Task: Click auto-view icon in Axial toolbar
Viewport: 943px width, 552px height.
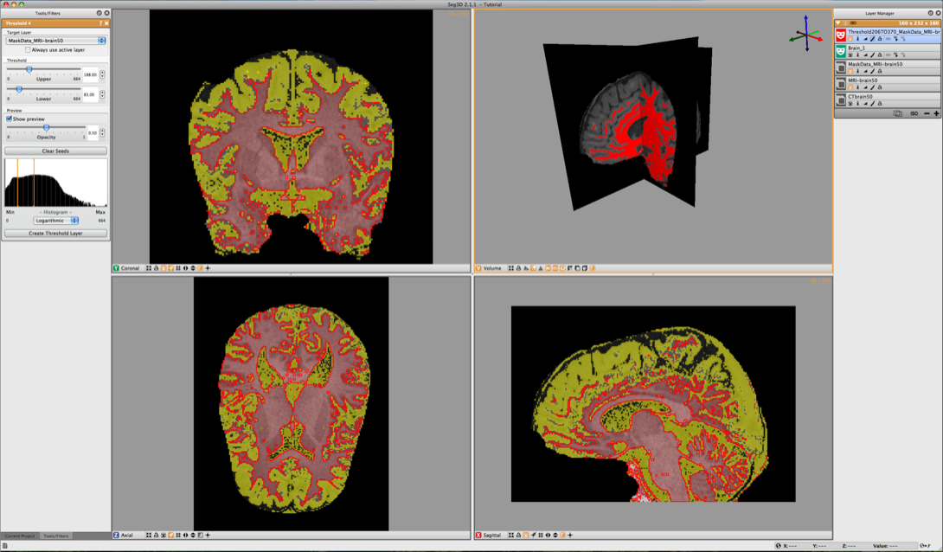Action: pos(149,536)
